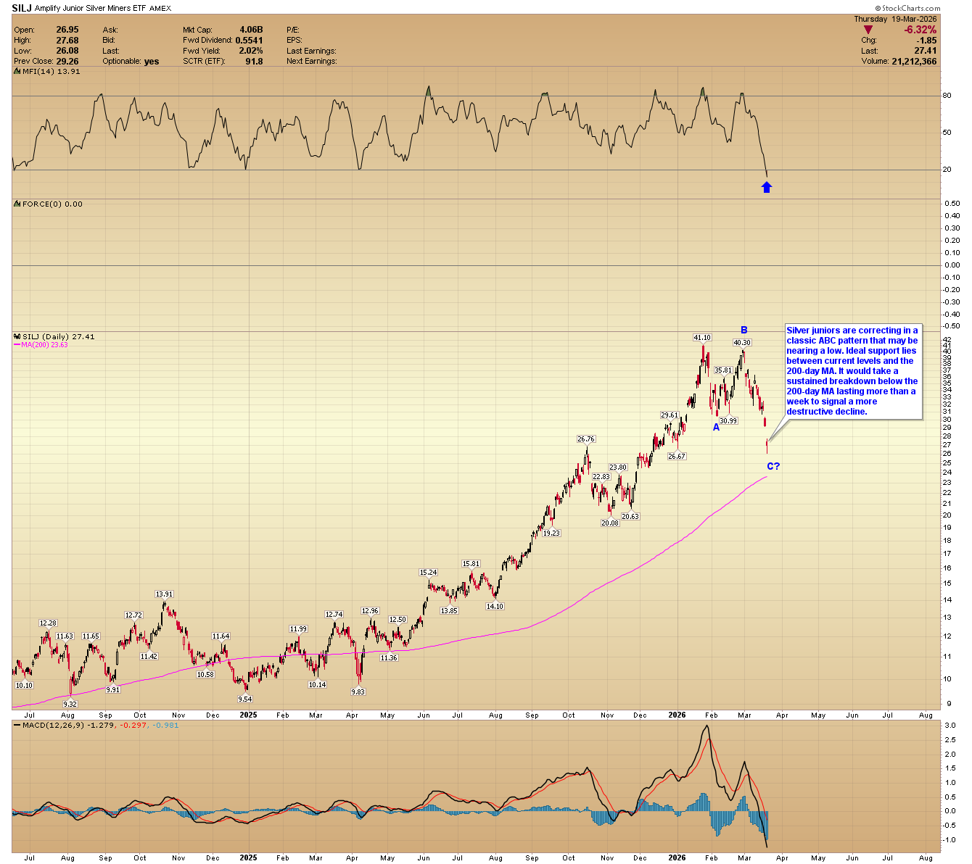Click the price axis value 42

point(947,340)
